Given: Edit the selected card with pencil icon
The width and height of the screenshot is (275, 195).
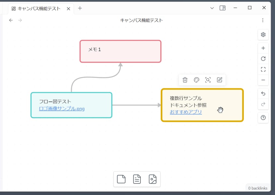Looking at the screenshot, I should (220, 80).
